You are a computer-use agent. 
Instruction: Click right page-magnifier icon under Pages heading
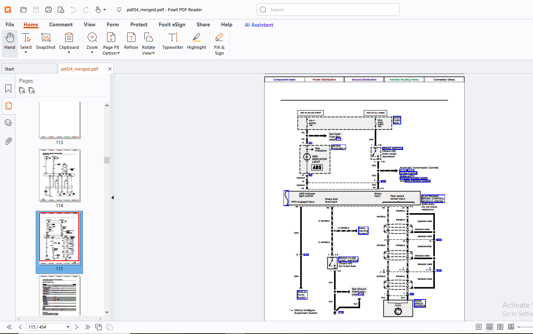pyautogui.click(x=32, y=91)
